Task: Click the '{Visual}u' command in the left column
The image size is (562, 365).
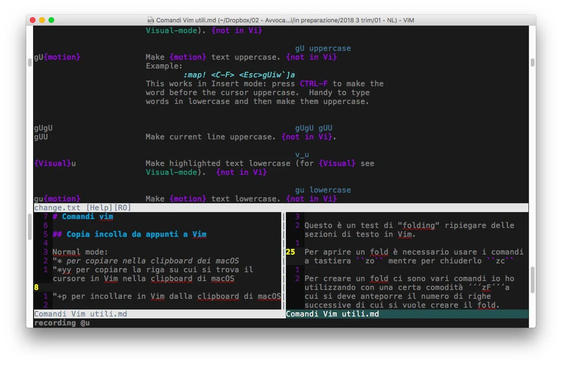Action: [x=55, y=164]
